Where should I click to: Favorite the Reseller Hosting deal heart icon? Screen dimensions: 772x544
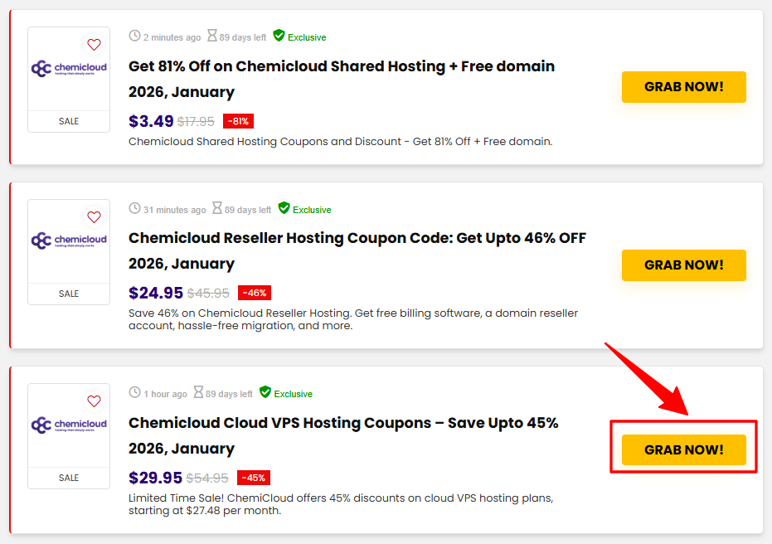(94, 217)
